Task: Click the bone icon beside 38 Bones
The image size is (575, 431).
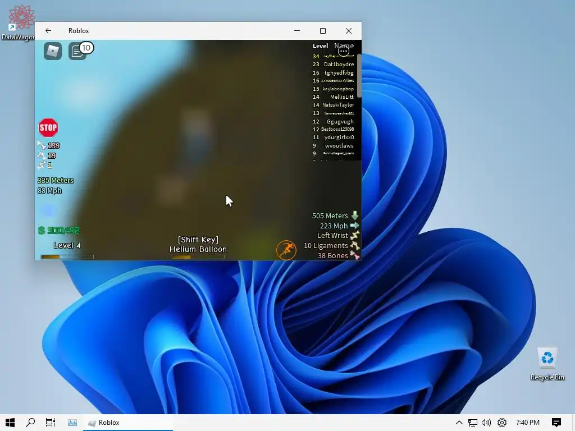Action: (x=355, y=255)
